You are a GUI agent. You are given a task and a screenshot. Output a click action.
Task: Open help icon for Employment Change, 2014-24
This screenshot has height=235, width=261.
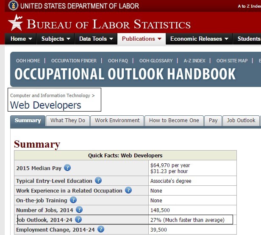[x=101, y=229]
